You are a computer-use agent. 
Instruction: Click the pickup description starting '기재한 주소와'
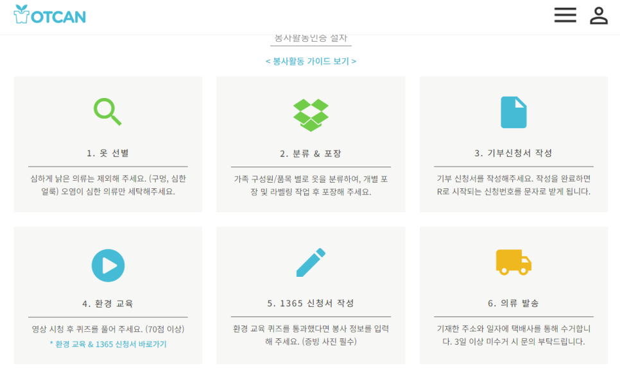513,335
